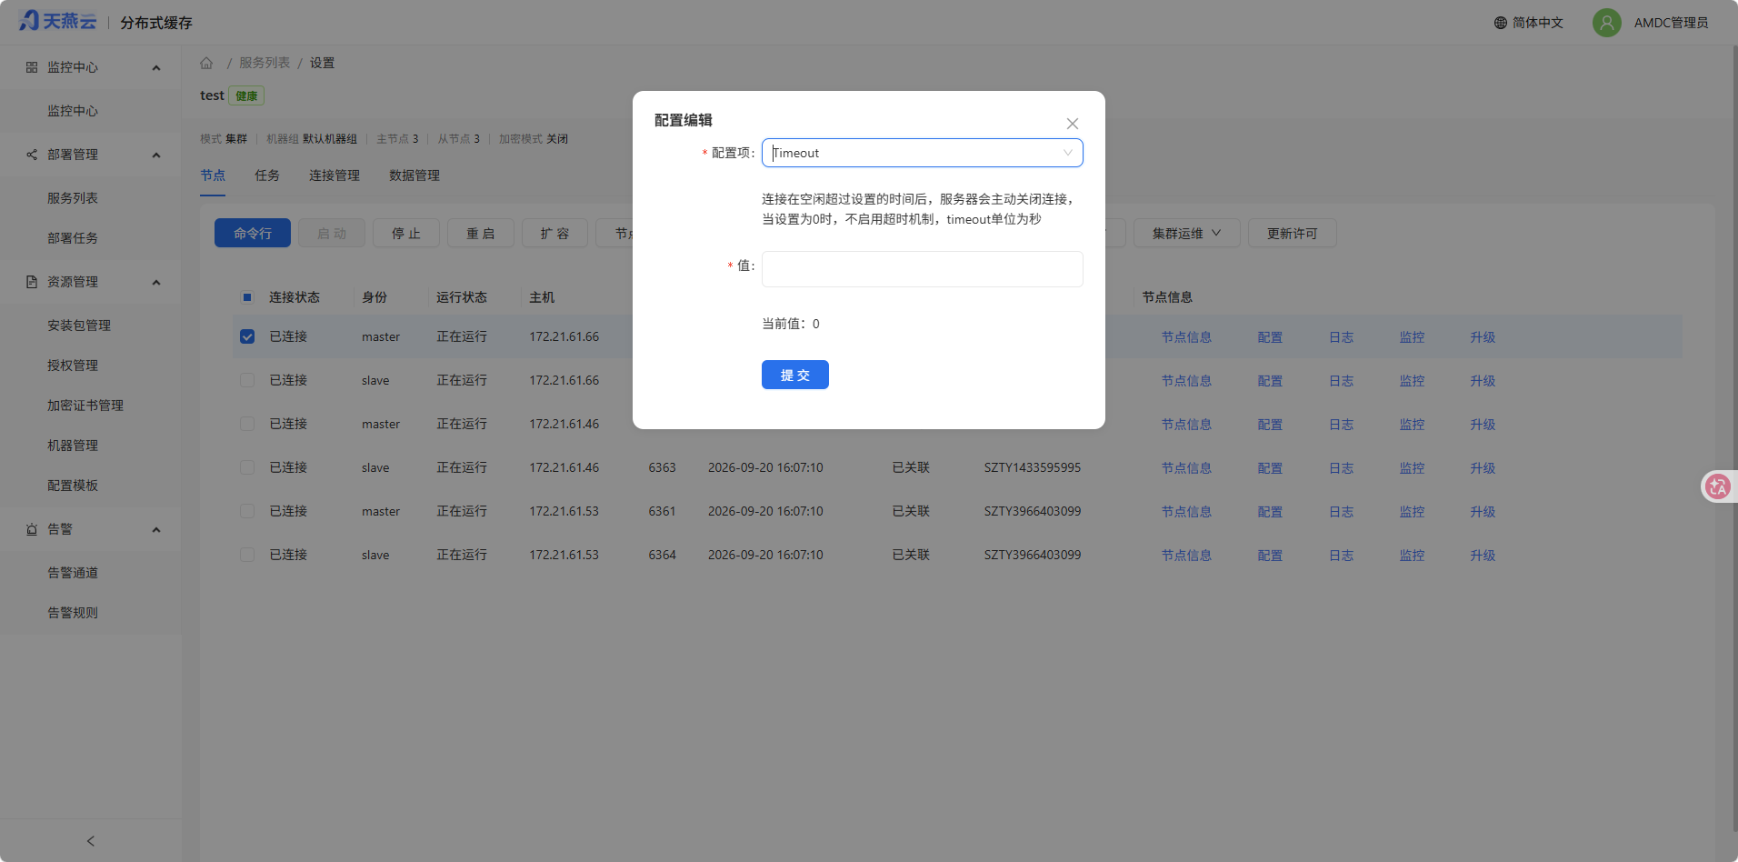Open the 简体中文 language selector
Viewport: 1738px width, 862px height.
pos(1528,23)
